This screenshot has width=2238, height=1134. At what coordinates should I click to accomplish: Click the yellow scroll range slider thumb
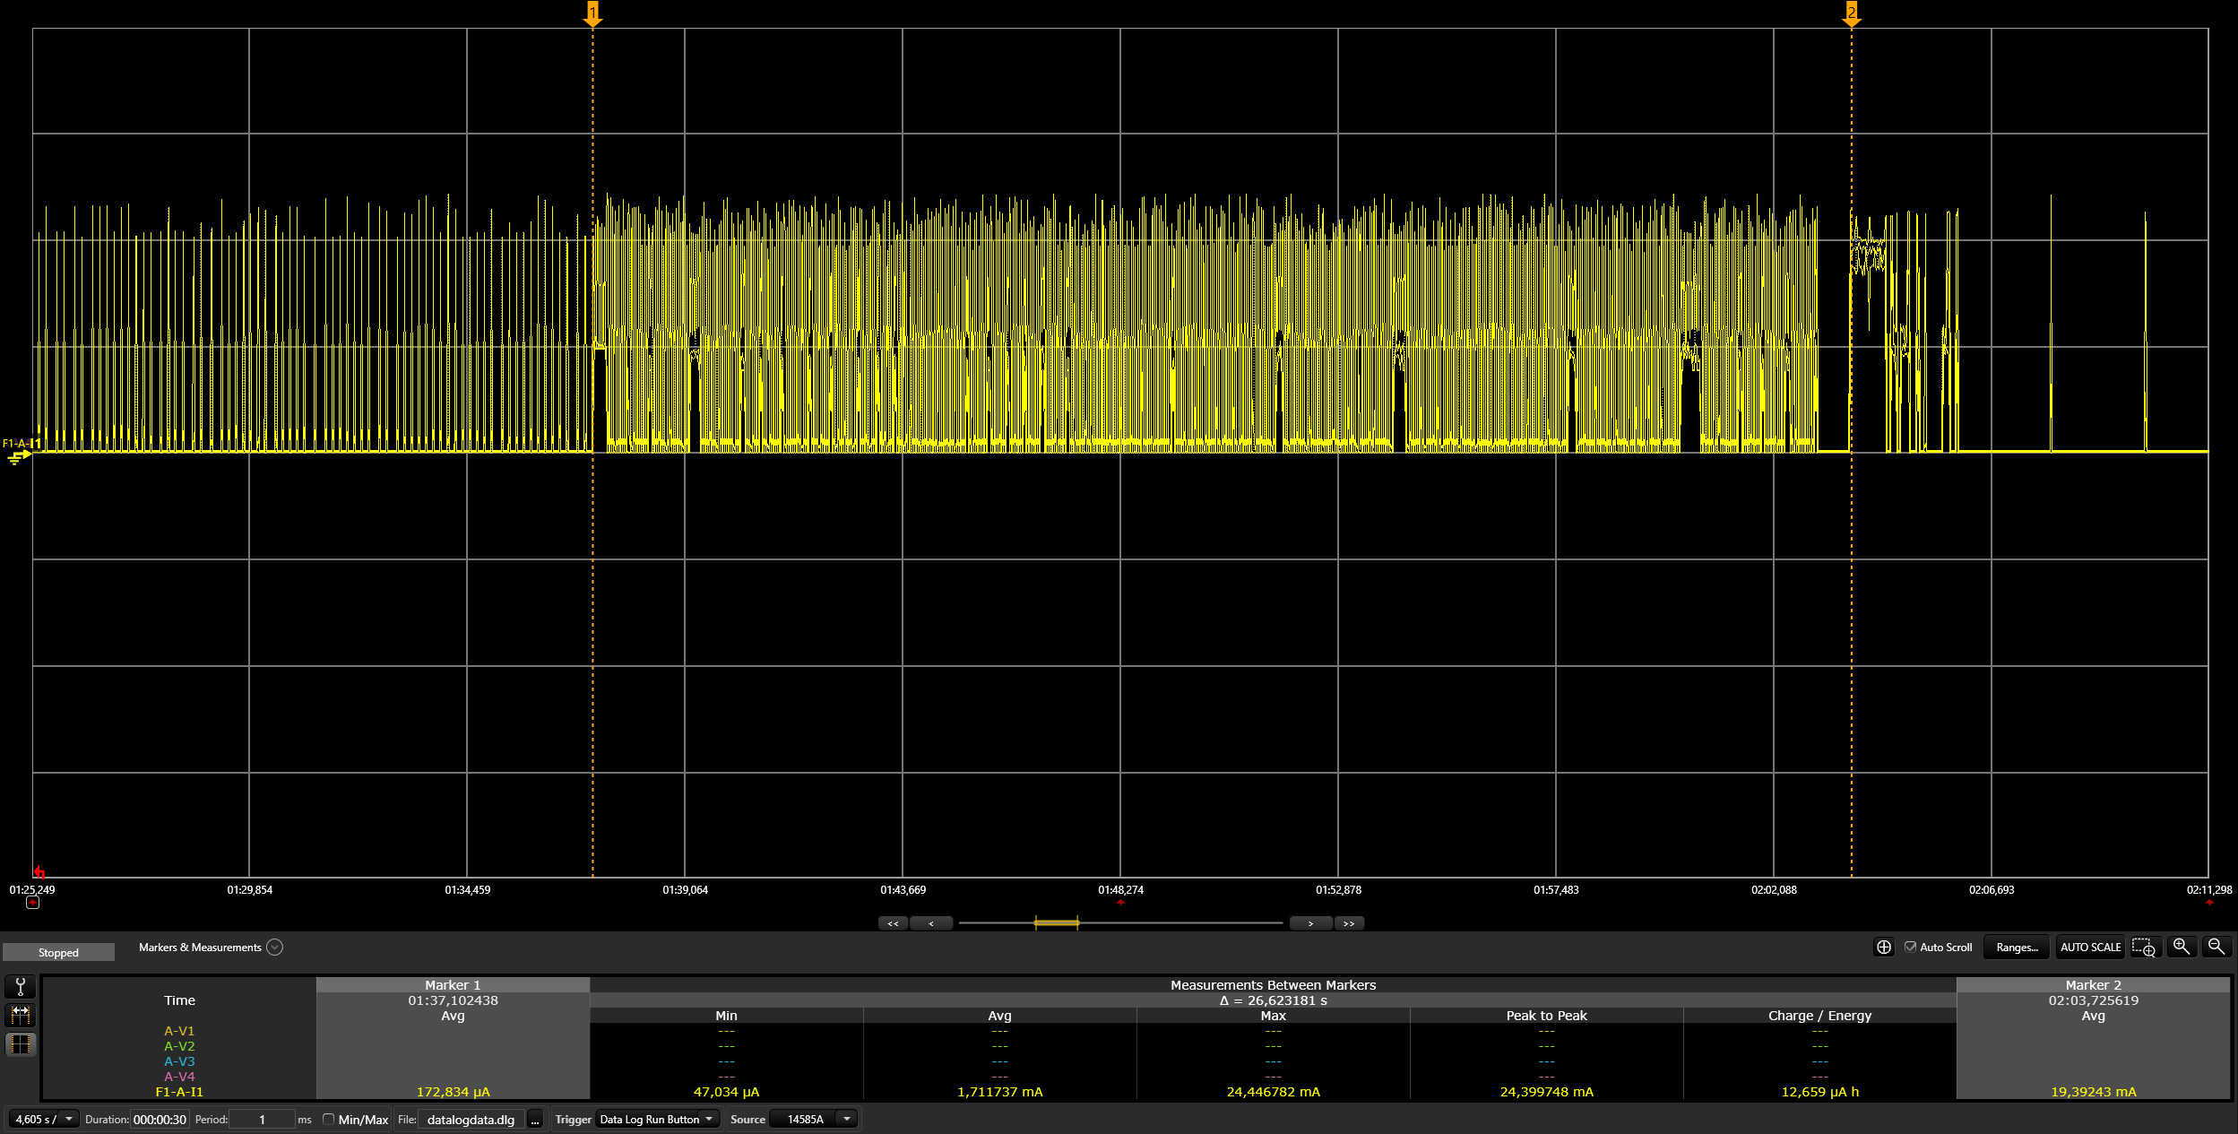[1057, 922]
